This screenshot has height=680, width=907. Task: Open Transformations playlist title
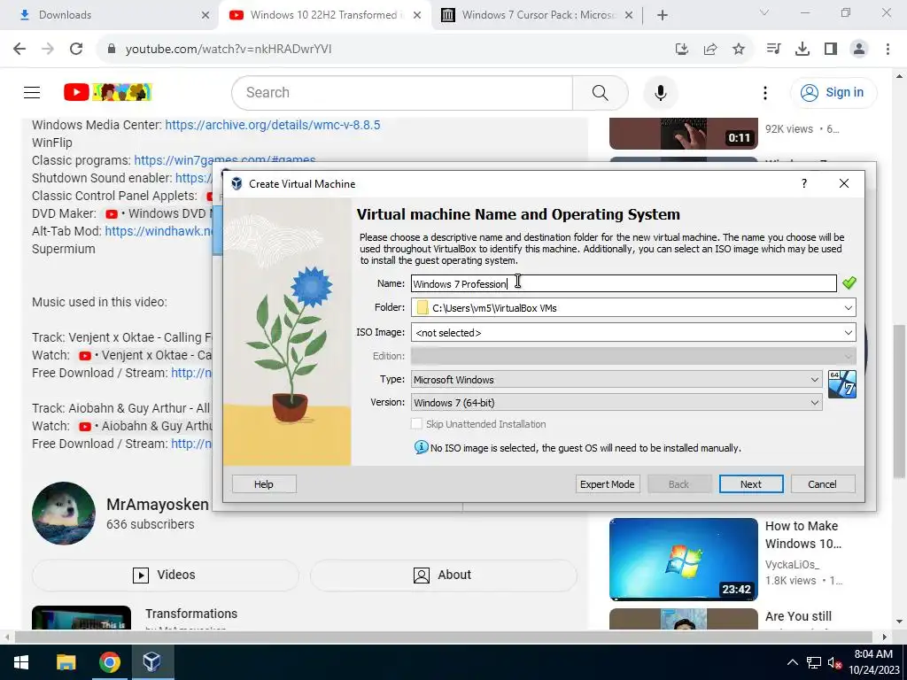(x=191, y=614)
